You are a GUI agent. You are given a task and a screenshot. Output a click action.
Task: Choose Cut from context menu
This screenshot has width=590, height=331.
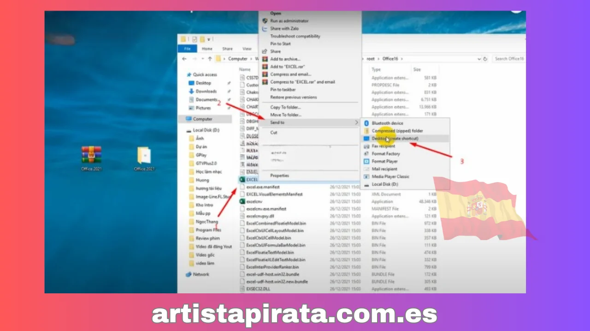tap(274, 132)
